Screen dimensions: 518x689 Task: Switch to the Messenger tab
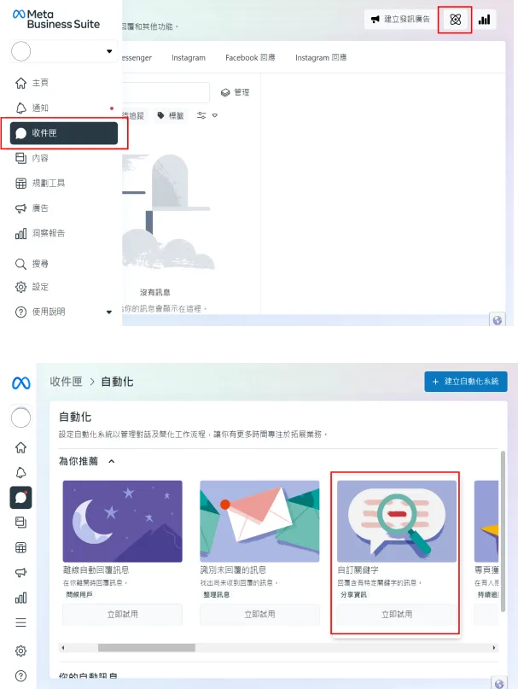tap(137, 57)
